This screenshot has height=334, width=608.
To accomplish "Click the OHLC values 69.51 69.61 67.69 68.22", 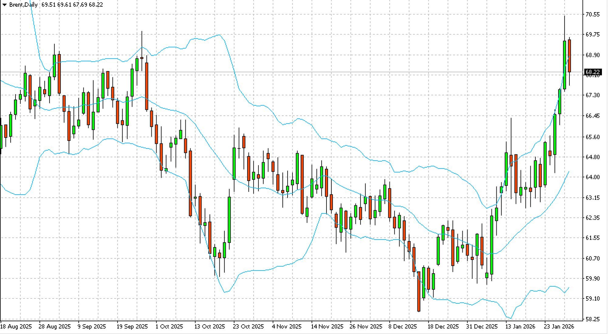I will [x=72, y=5].
